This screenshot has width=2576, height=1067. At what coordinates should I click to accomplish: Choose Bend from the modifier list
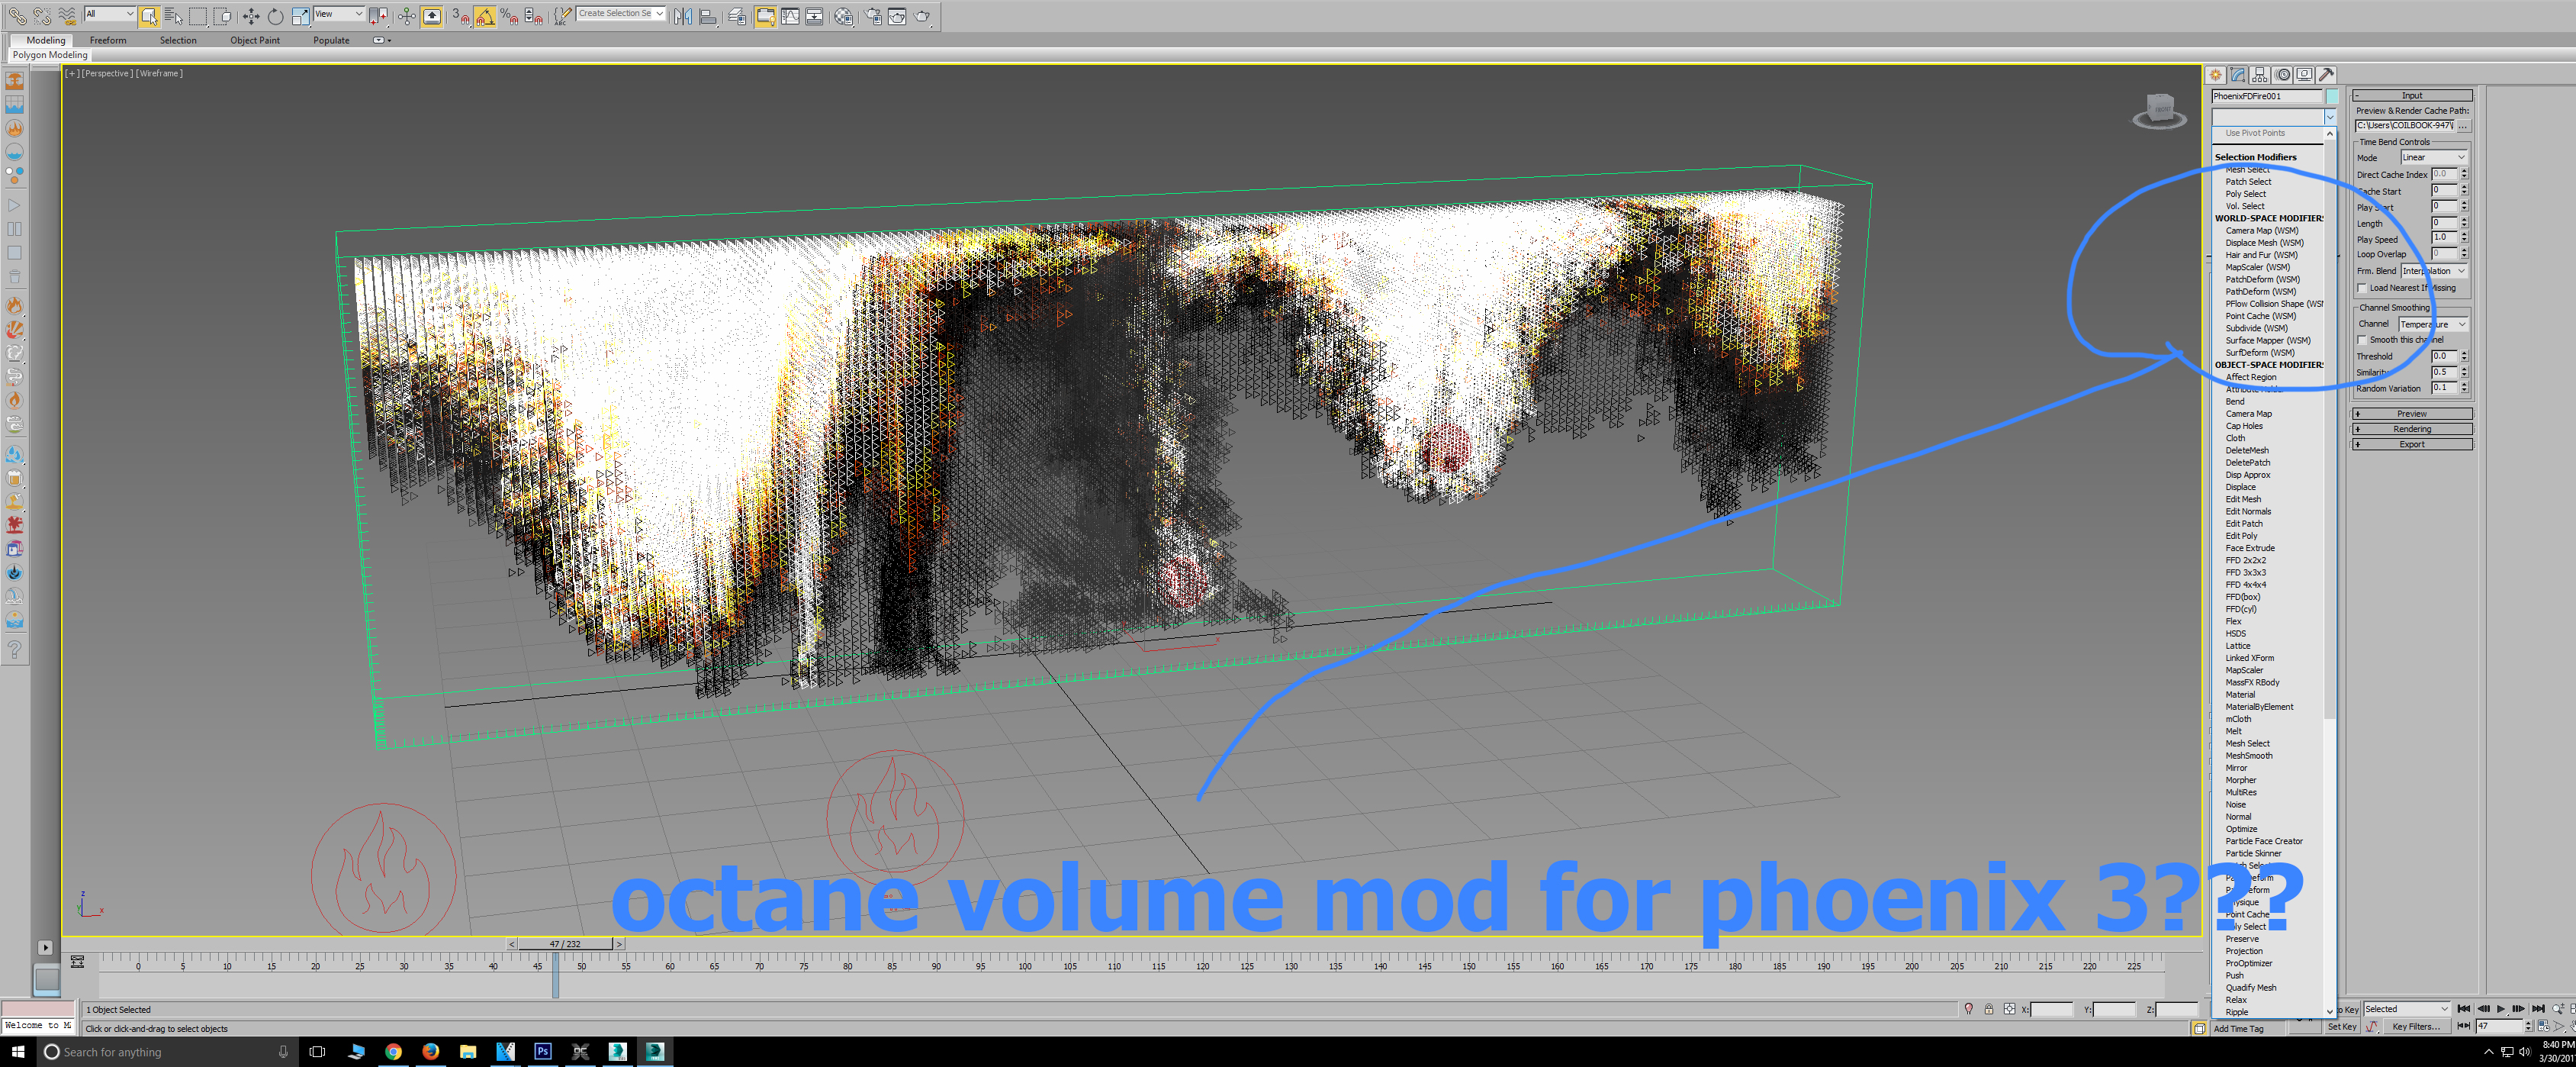[x=2234, y=401]
